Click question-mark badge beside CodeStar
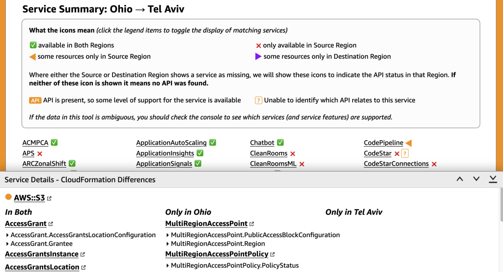Viewport: 503px width, 272px height. pos(405,153)
